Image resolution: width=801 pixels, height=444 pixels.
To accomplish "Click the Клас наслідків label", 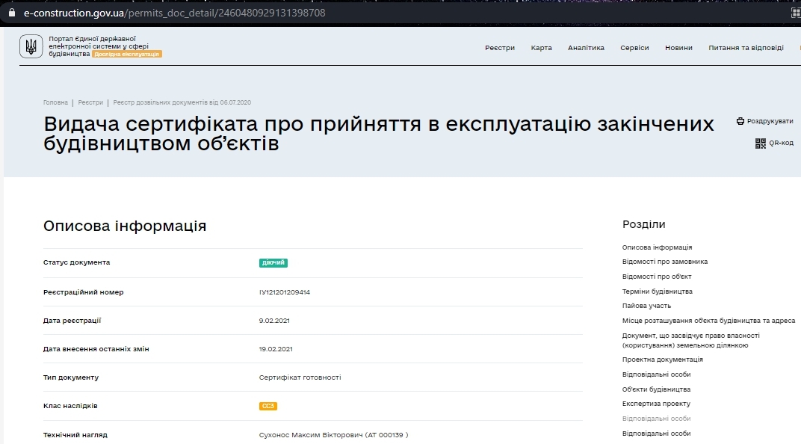I will (x=70, y=406).
